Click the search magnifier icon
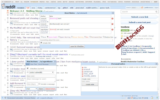 156,12
